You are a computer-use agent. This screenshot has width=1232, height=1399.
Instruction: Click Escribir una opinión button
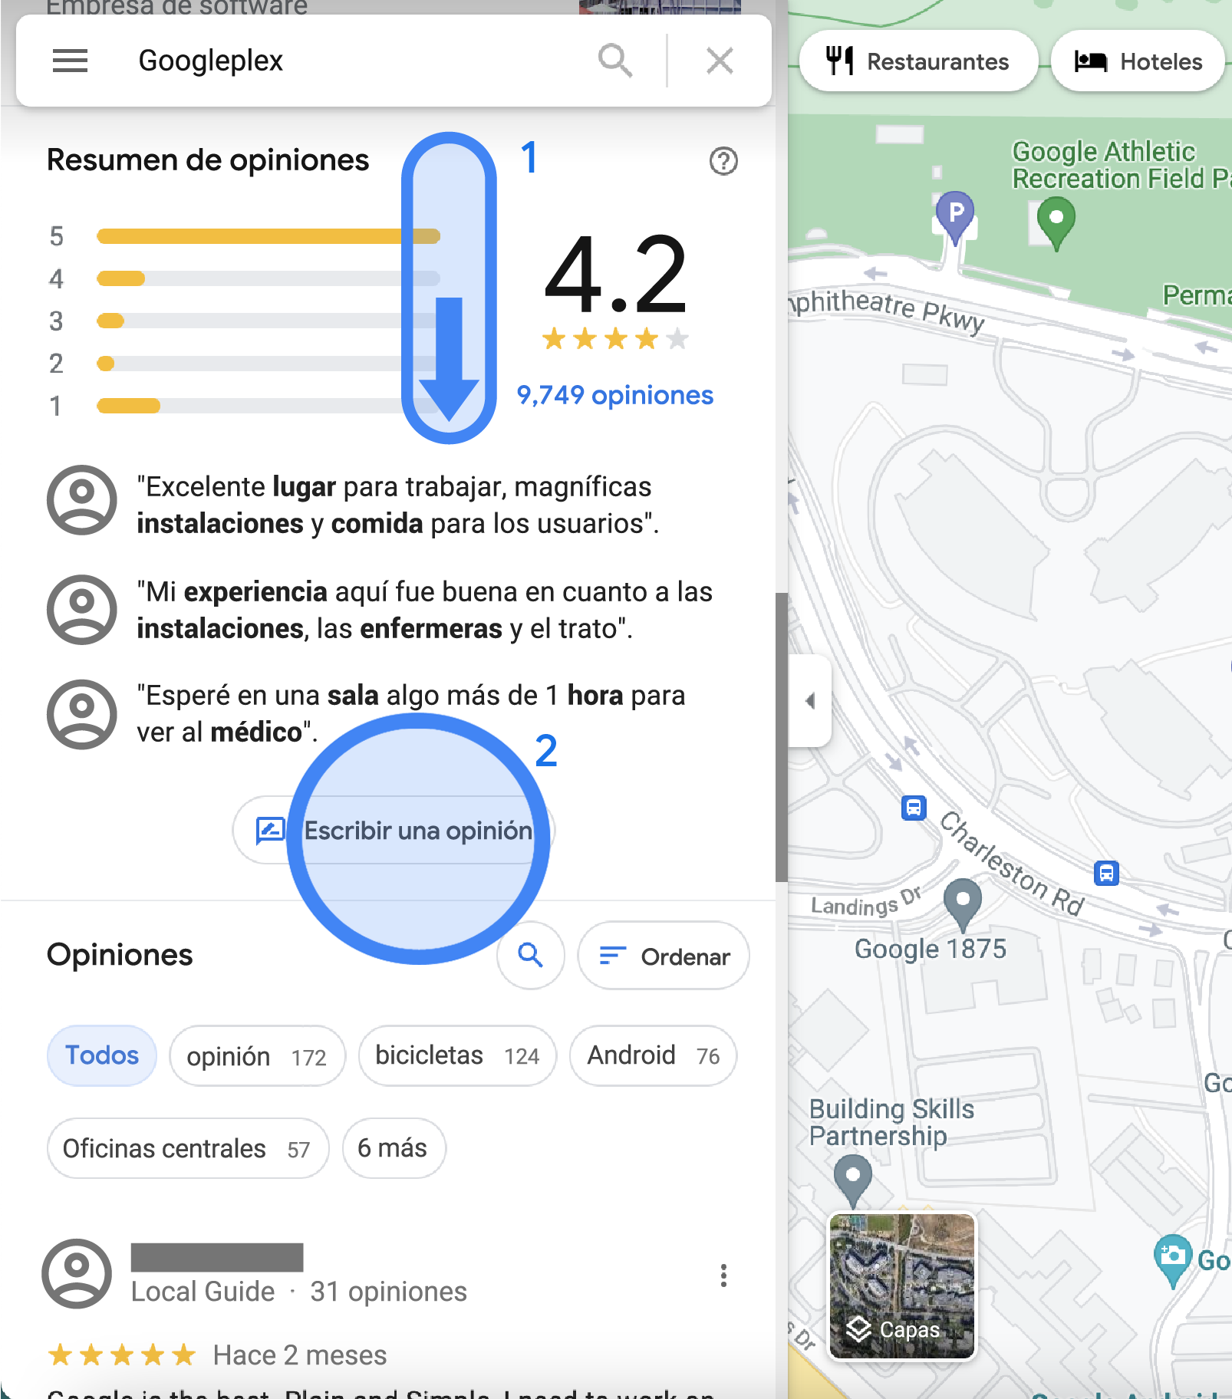pos(393,831)
